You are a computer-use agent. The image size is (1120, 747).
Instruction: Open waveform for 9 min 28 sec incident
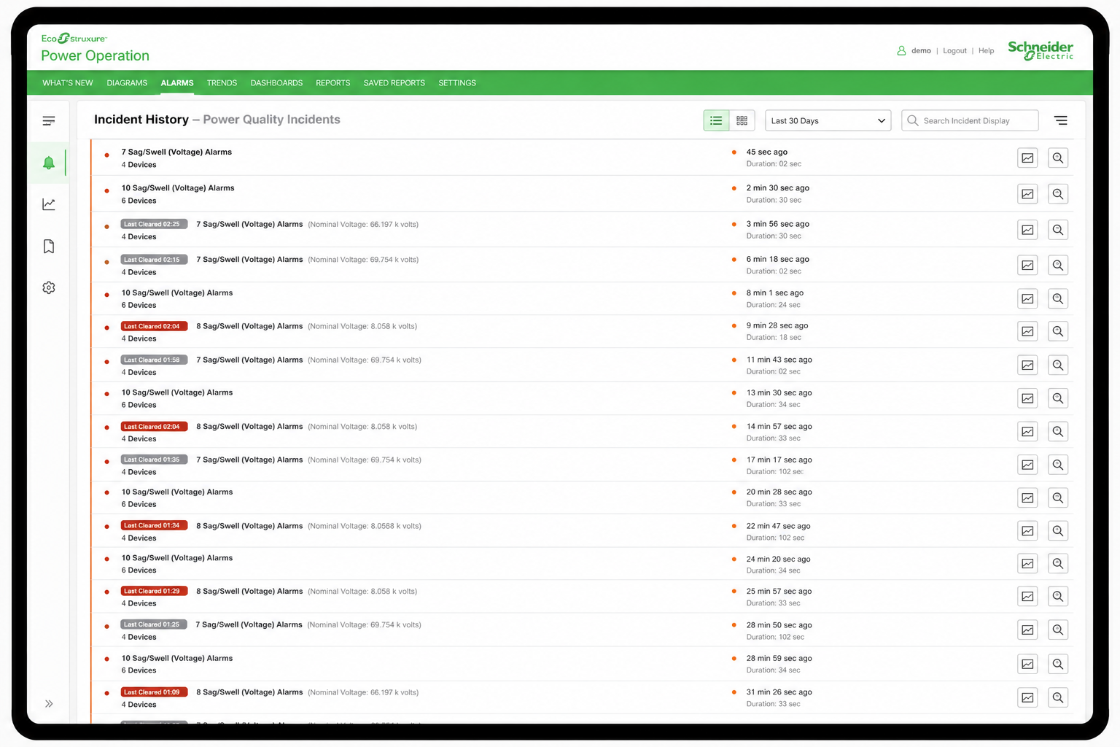(1027, 331)
